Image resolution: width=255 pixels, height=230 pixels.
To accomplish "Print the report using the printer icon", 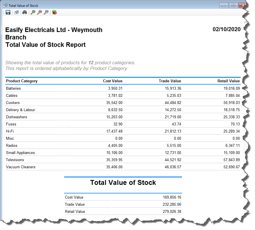I will [x=17, y=12].
